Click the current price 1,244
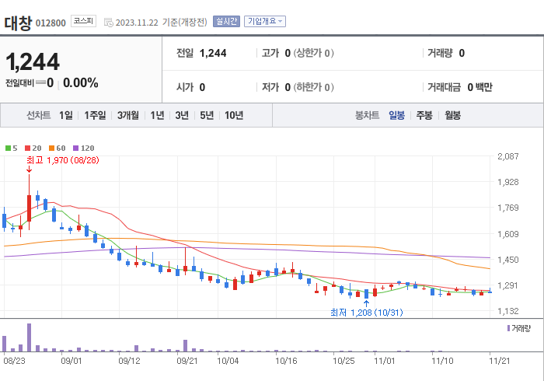Image resolution: width=544 pixels, height=381 pixels. (33, 61)
